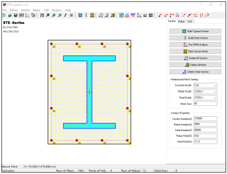Click the delete mesh toolbar icon

pyautogui.click(x=112, y=15)
